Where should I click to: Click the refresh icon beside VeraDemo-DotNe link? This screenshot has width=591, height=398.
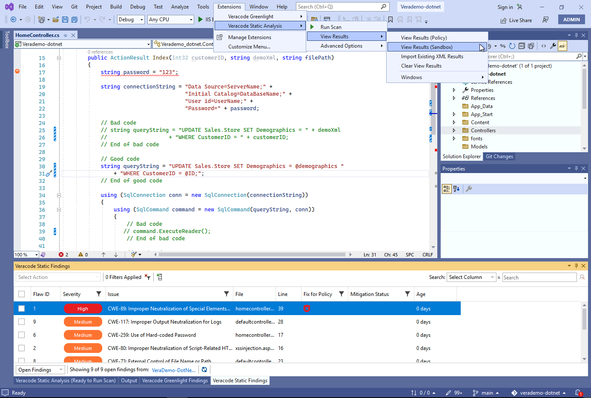coord(204,370)
